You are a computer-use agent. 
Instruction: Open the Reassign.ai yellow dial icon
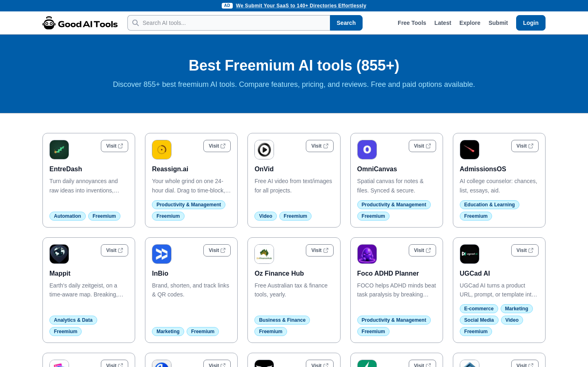pos(162,150)
